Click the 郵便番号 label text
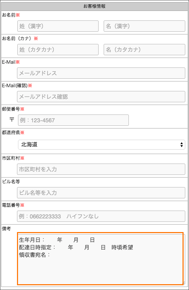The image size is (189, 290). click(11, 109)
